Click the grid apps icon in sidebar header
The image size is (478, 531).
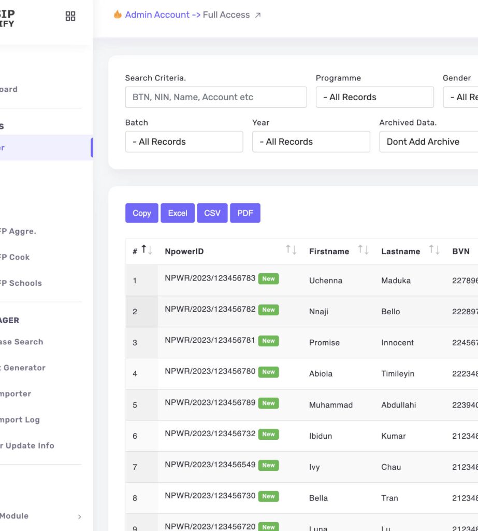point(70,16)
